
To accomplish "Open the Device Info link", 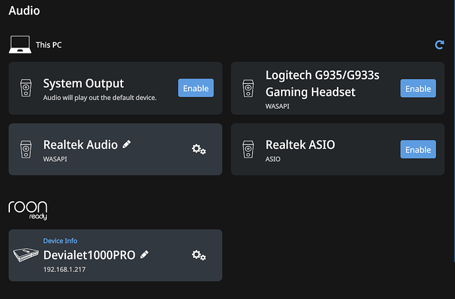I will [x=60, y=241].
